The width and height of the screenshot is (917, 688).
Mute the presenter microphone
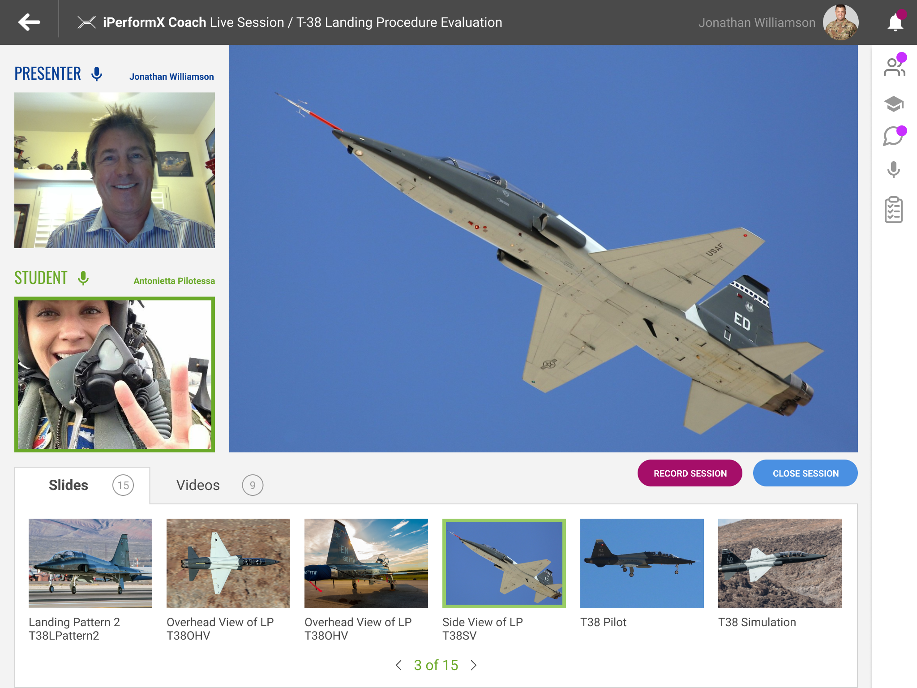pos(97,73)
